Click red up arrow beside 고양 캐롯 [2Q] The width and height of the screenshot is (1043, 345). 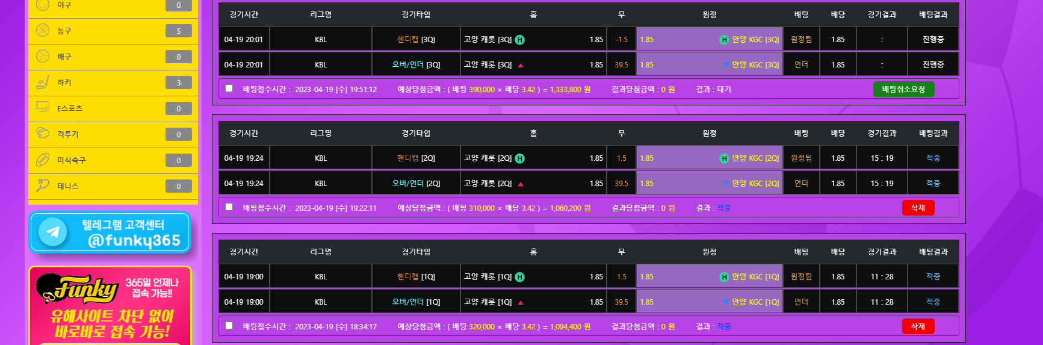[x=521, y=184]
